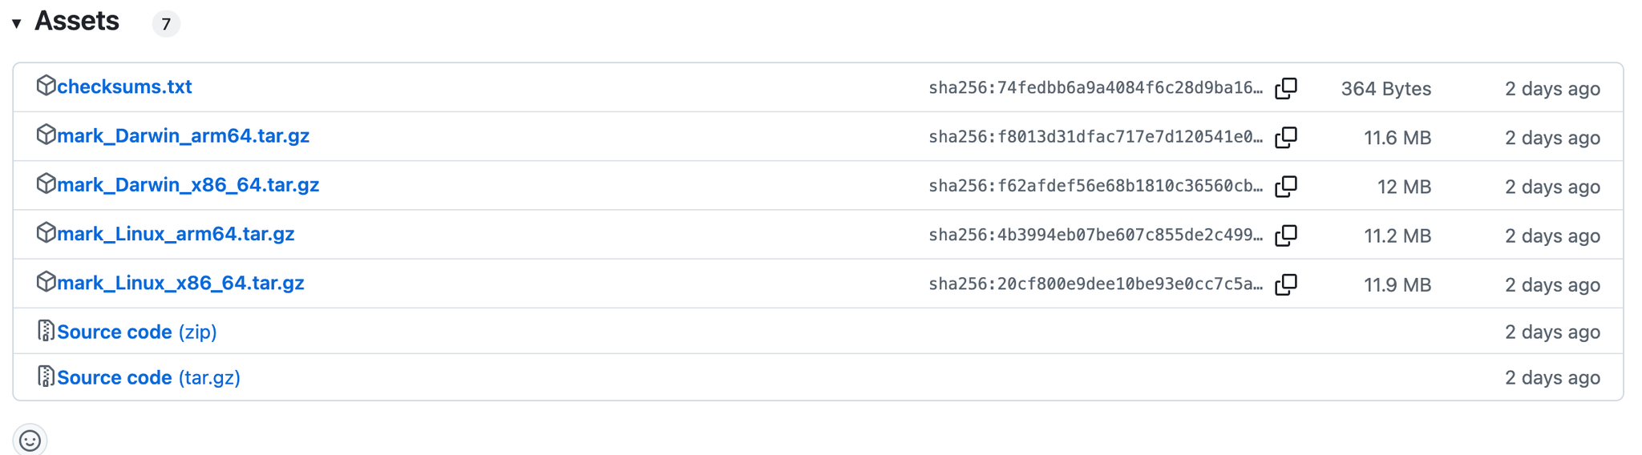Copy mark_Linux_x86_64 sha256 hash
The width and height of the screenshot is (1642, 455).
(1286, 284)
